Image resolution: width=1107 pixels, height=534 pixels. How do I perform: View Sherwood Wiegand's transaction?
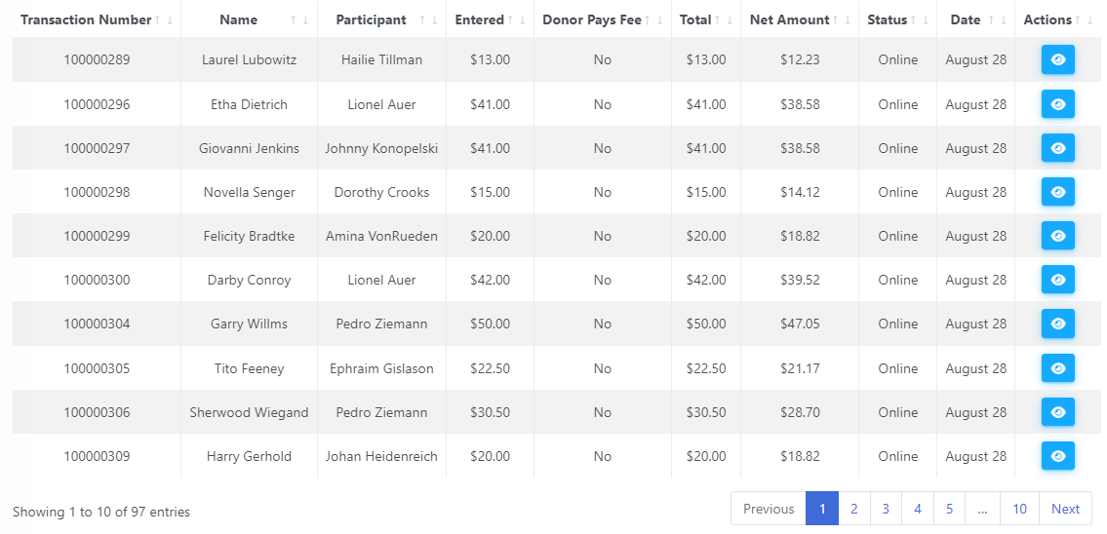point(1057,412)
